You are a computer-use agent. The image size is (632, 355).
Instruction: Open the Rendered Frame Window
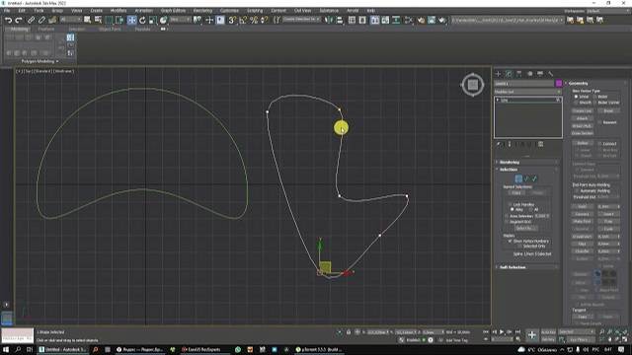click(432, 20)
